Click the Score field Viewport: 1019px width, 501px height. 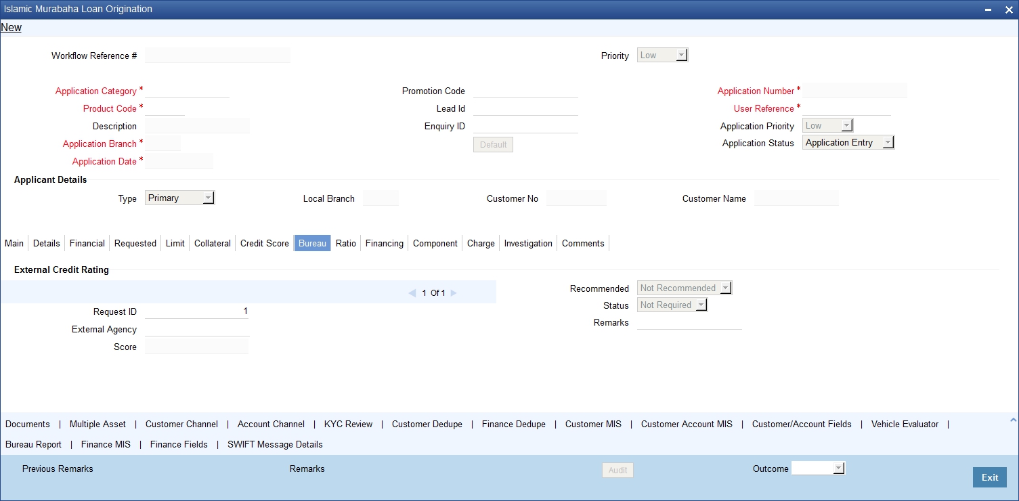pyautogui.click(x=196, y=347)
